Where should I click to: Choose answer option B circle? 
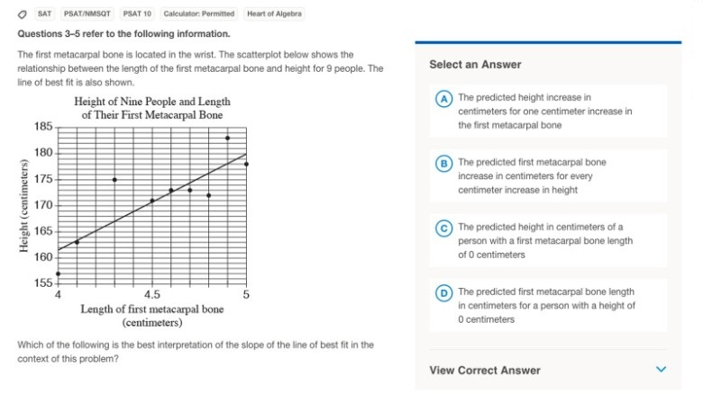[443, 164]
